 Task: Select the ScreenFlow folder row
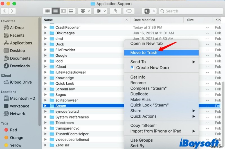83,89
